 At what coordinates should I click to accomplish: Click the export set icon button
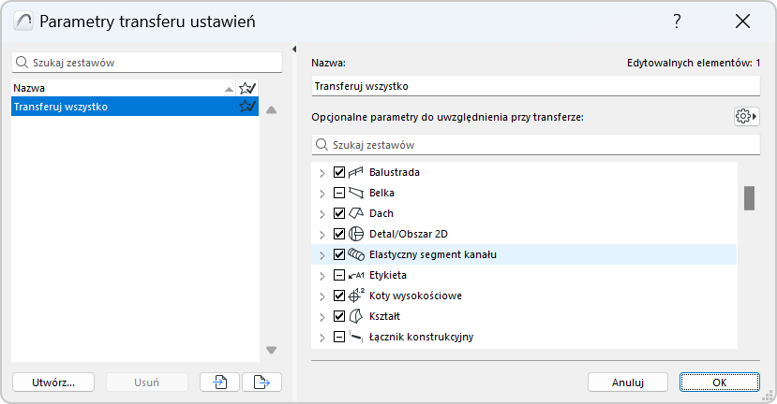click(261, 382)
